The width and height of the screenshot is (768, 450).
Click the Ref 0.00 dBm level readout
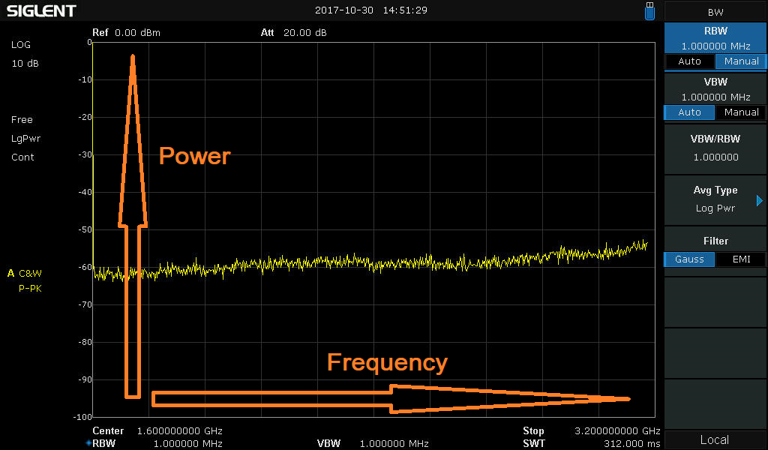coord(126,33)
